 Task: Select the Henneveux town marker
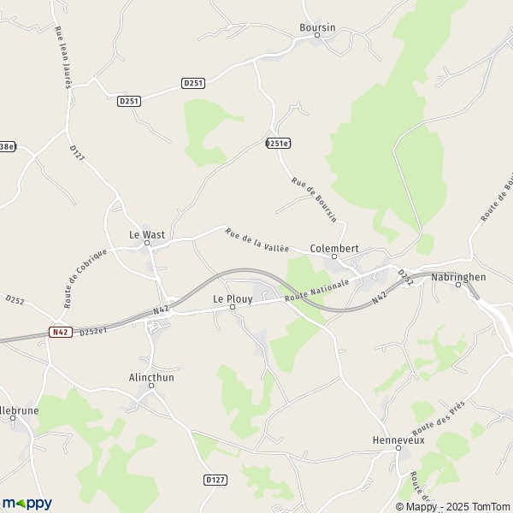pos(398,448)
